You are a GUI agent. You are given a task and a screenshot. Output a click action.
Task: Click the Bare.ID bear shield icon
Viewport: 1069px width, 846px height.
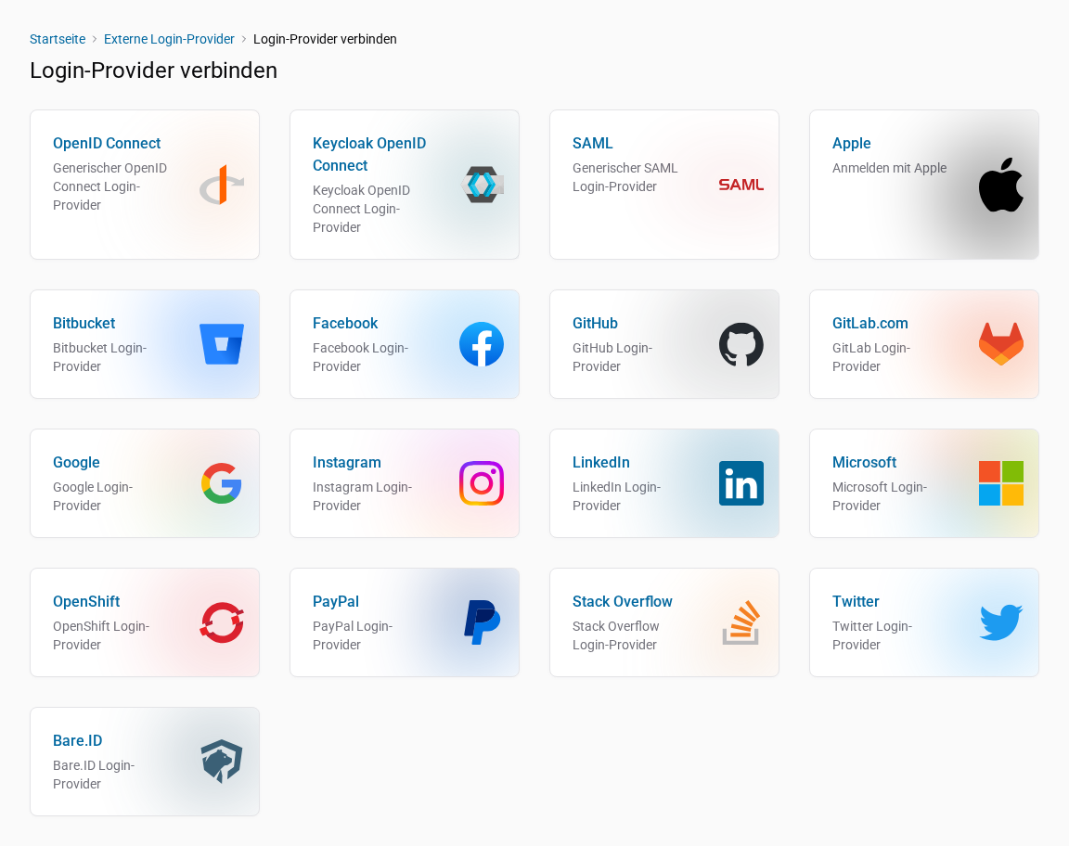[222, 762]
